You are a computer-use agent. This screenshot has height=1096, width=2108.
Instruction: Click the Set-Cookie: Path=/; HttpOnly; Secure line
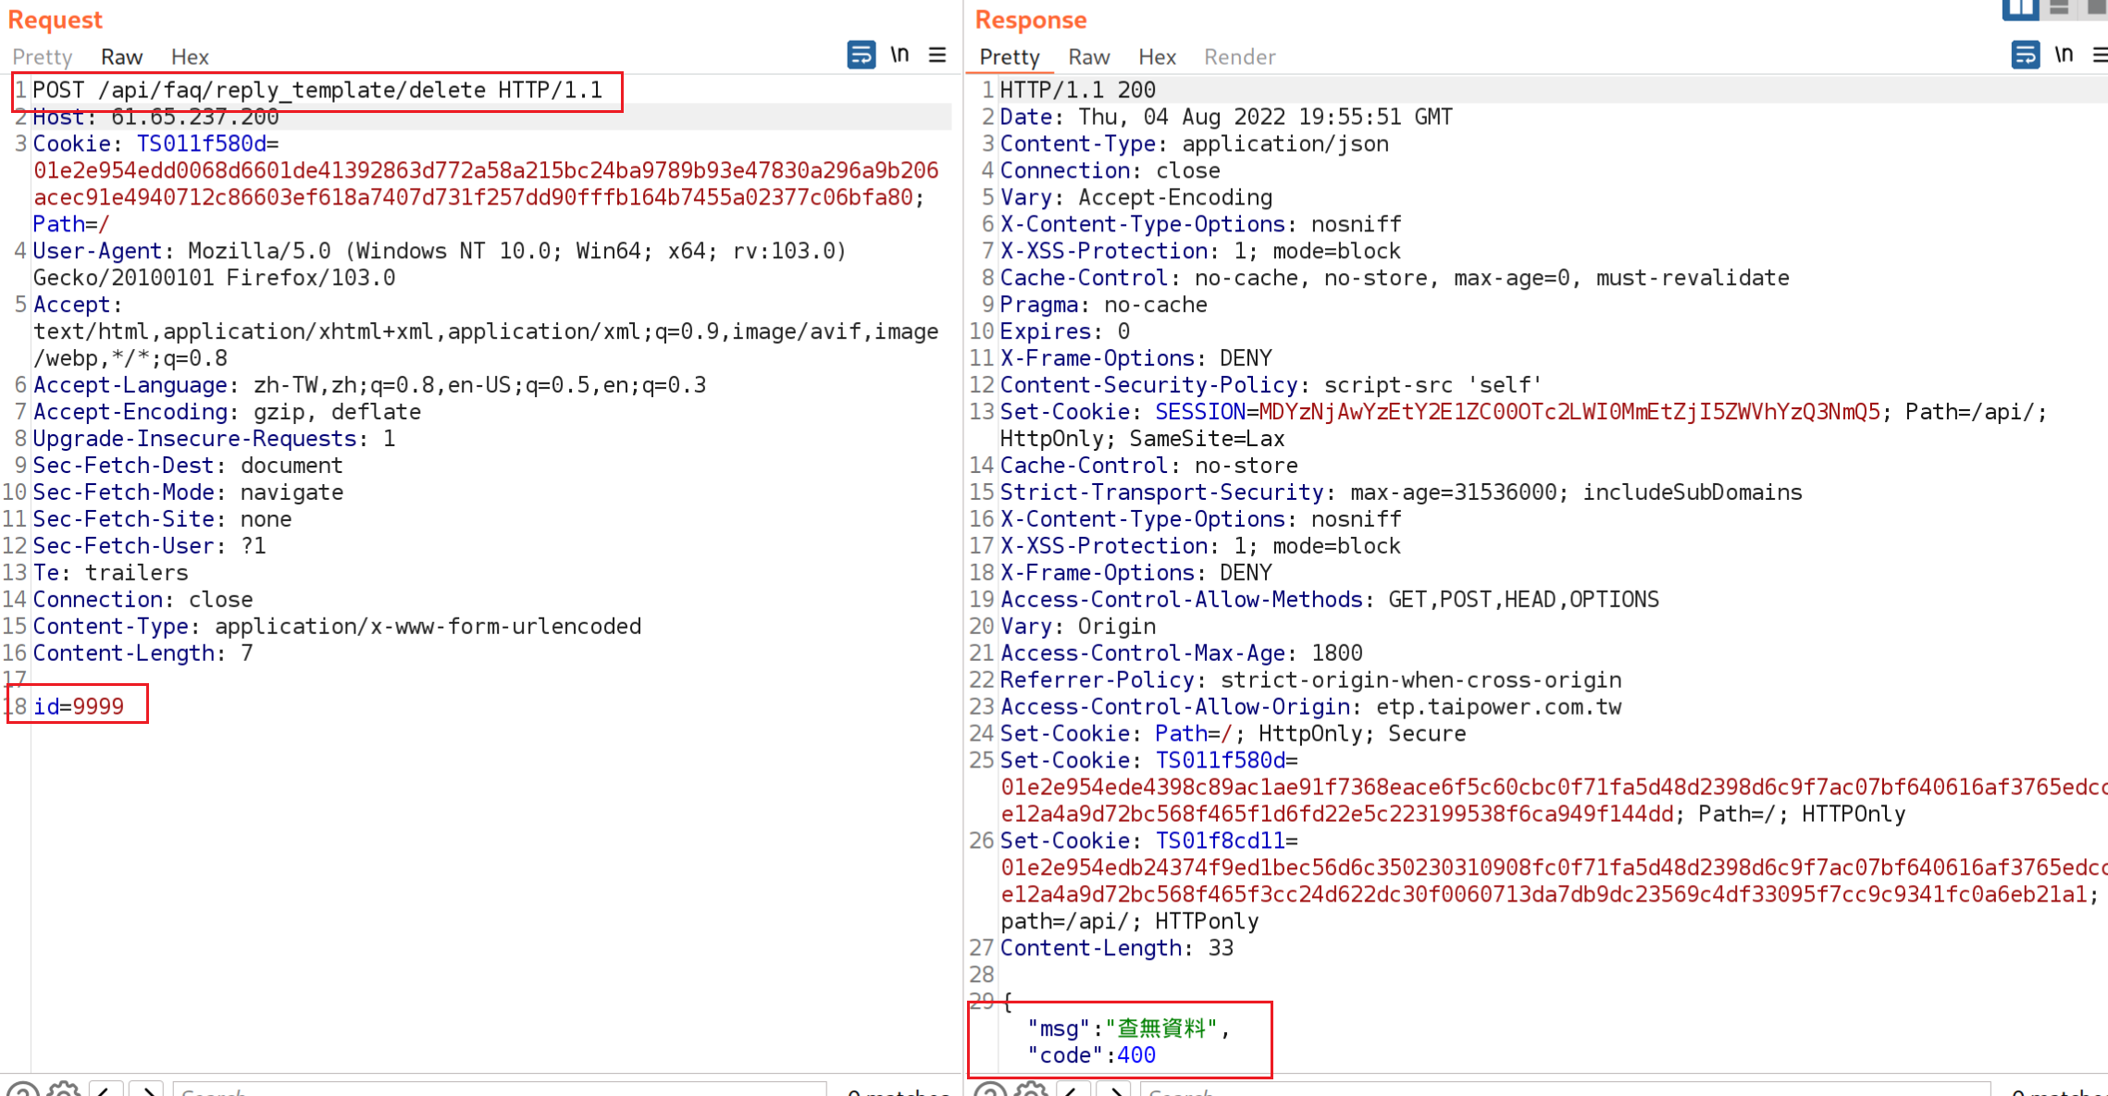coord(1234,734)
